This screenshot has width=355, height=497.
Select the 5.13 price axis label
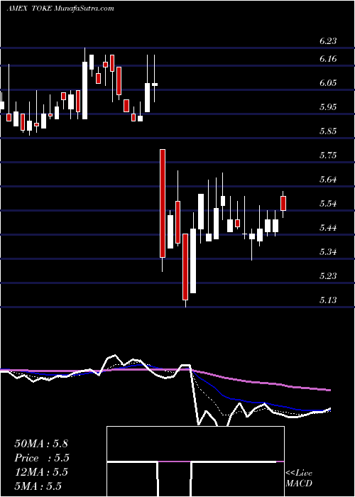point(327,300)
